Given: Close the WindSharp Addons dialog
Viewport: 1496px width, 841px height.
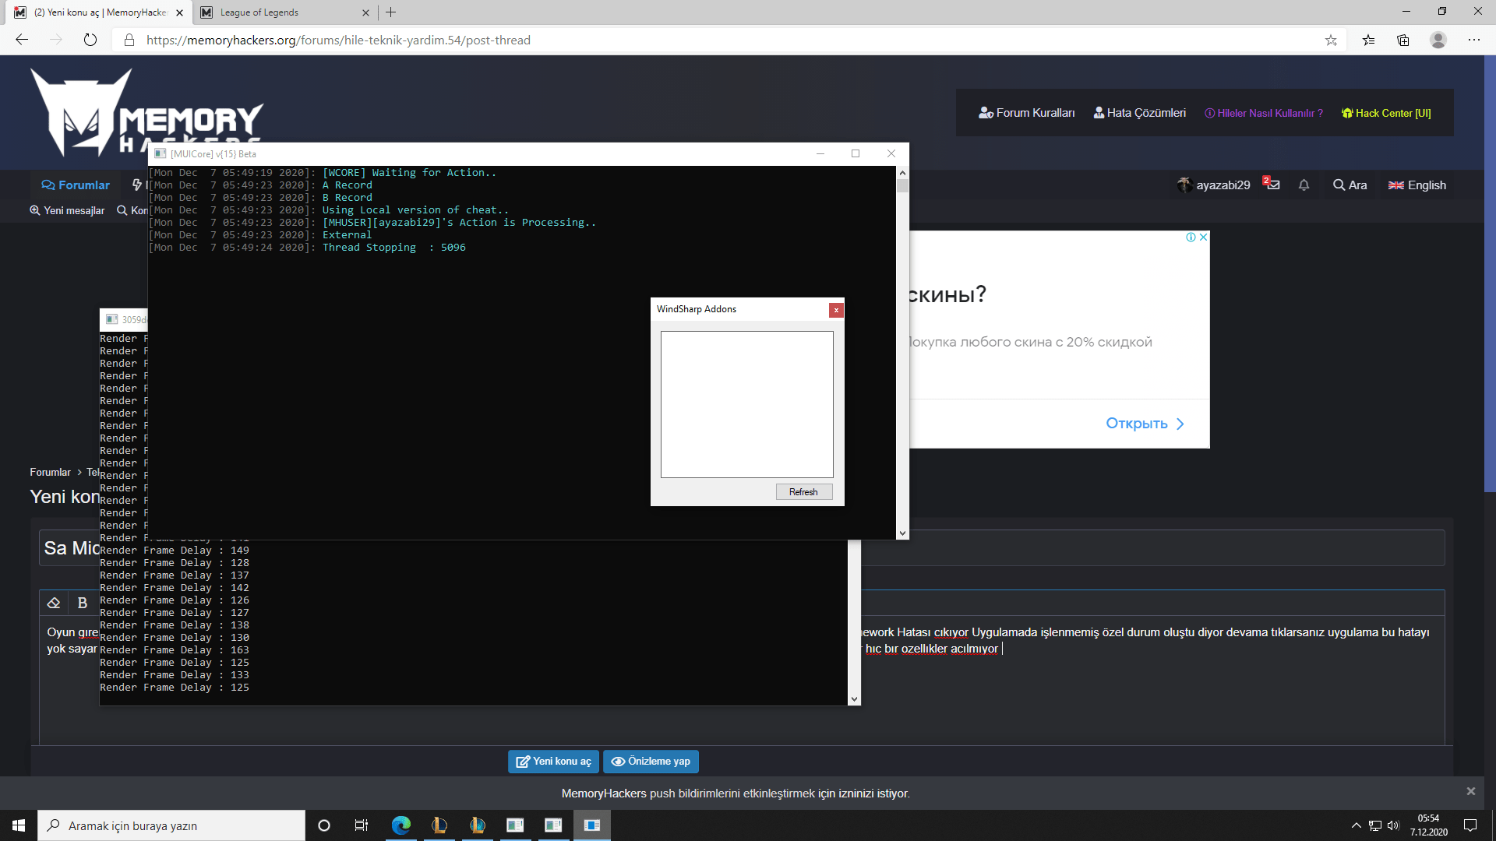Looking at the screenshot, I should [x=836, y=310].
